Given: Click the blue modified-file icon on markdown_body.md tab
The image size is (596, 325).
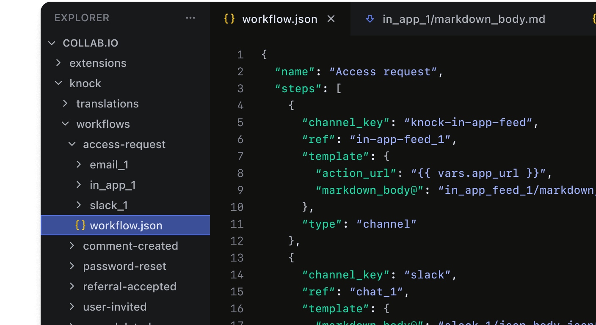Looking at the screenshot, I should point(370,19).
